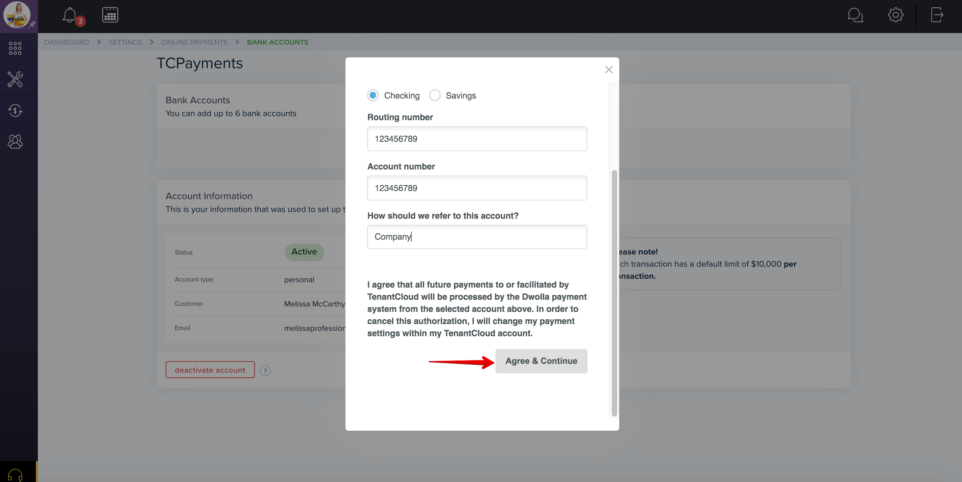Go to DASHBOARD breadcrumb

click(67, 42)
